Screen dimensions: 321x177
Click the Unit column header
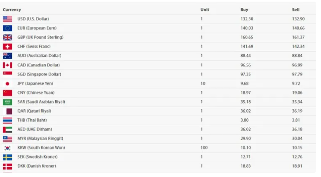(205, 9)
